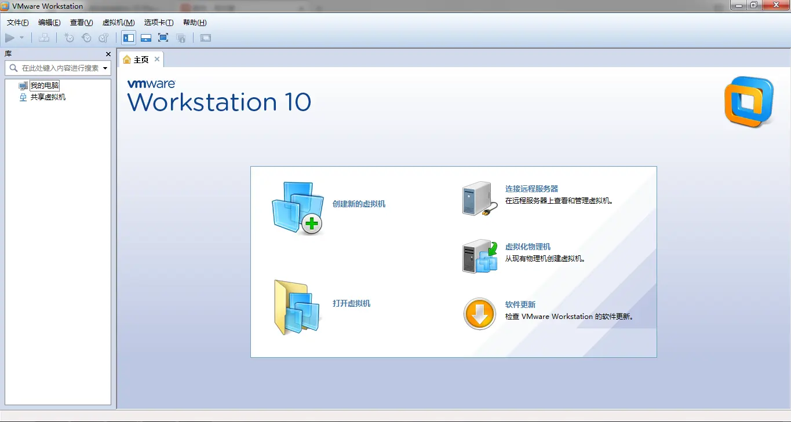Screen dimensions: 791x422
Task: Maximize the VMware Workstation window
Action: (x=754, y=5)
